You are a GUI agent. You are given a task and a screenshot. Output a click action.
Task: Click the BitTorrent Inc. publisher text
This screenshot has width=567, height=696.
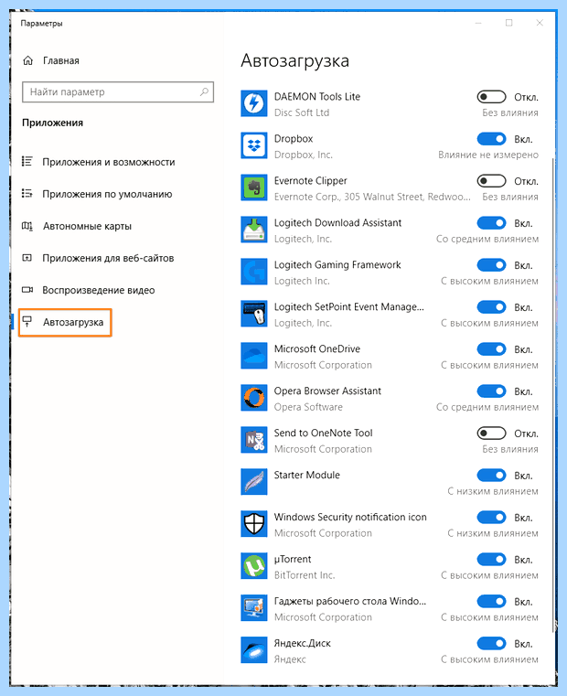click(x=305, y=575)
